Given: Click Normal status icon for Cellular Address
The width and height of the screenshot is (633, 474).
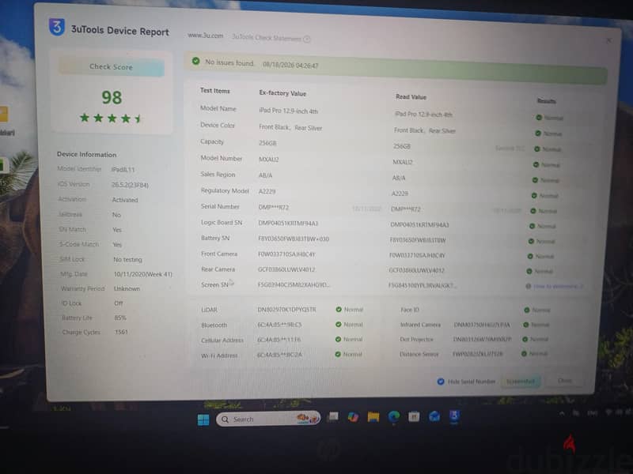Looking at the screenshot, I should click(338, 340).
